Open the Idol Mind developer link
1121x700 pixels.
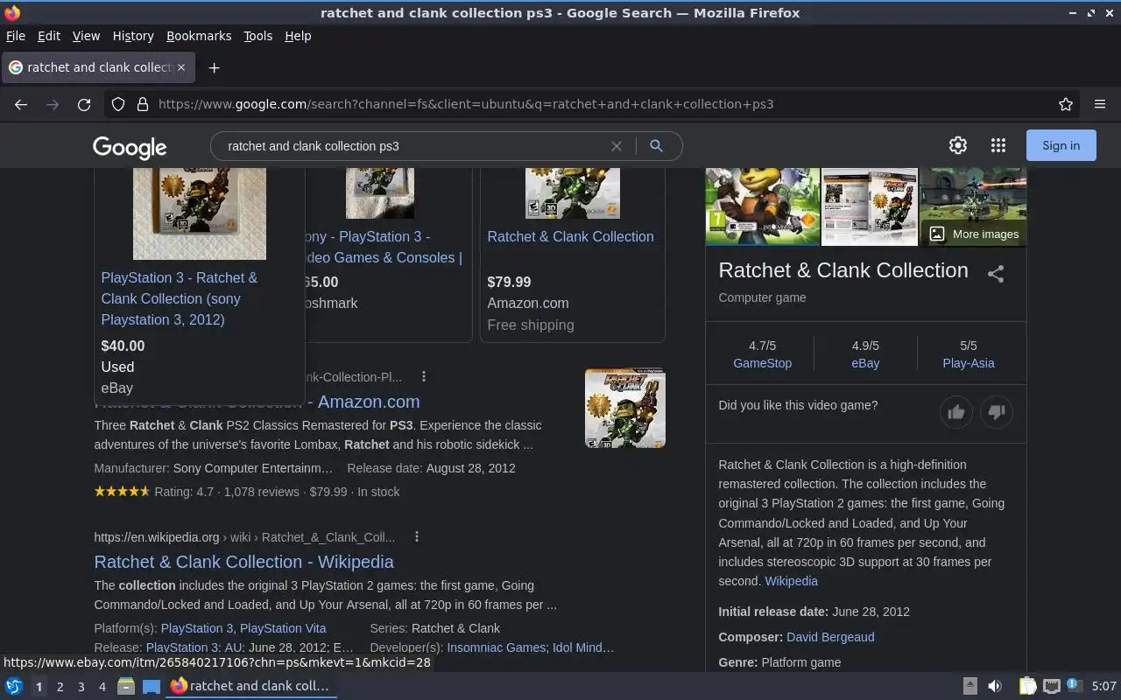coord(582,647)
